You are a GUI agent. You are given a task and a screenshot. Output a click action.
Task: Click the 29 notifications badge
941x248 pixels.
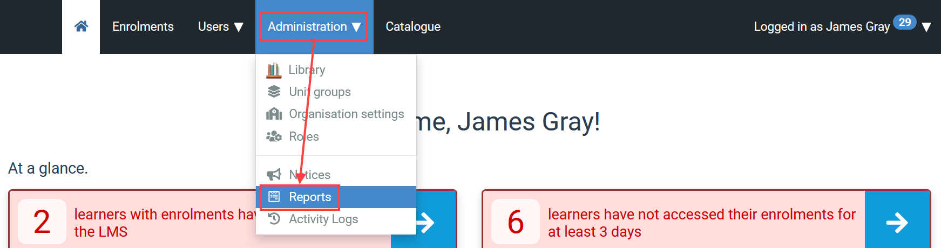905,22
